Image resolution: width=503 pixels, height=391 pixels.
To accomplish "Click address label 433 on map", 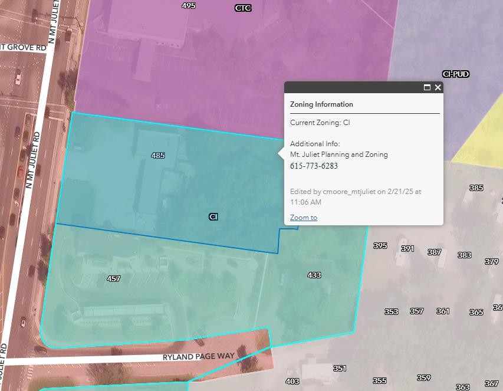I will click(x=314, y=275).
